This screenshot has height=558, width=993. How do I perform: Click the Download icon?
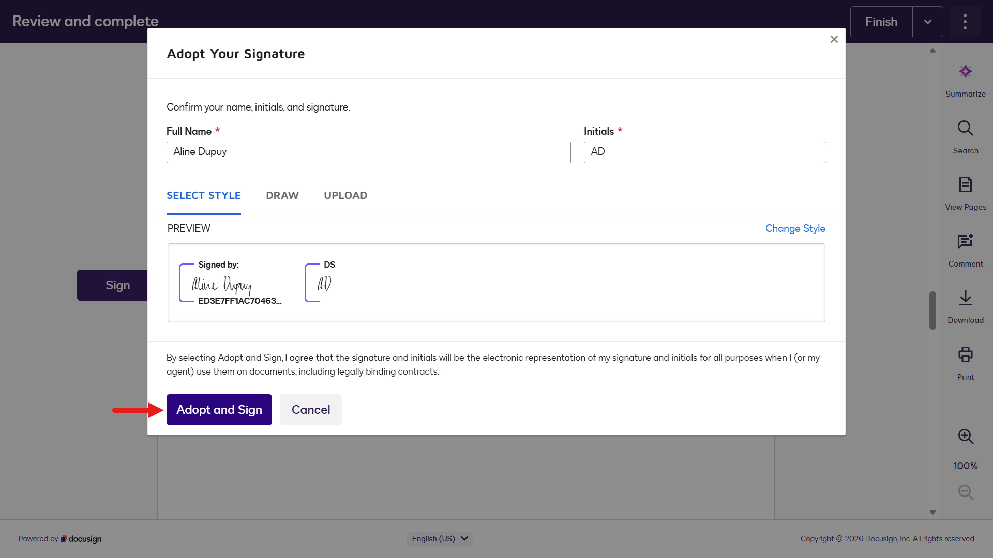965,298
